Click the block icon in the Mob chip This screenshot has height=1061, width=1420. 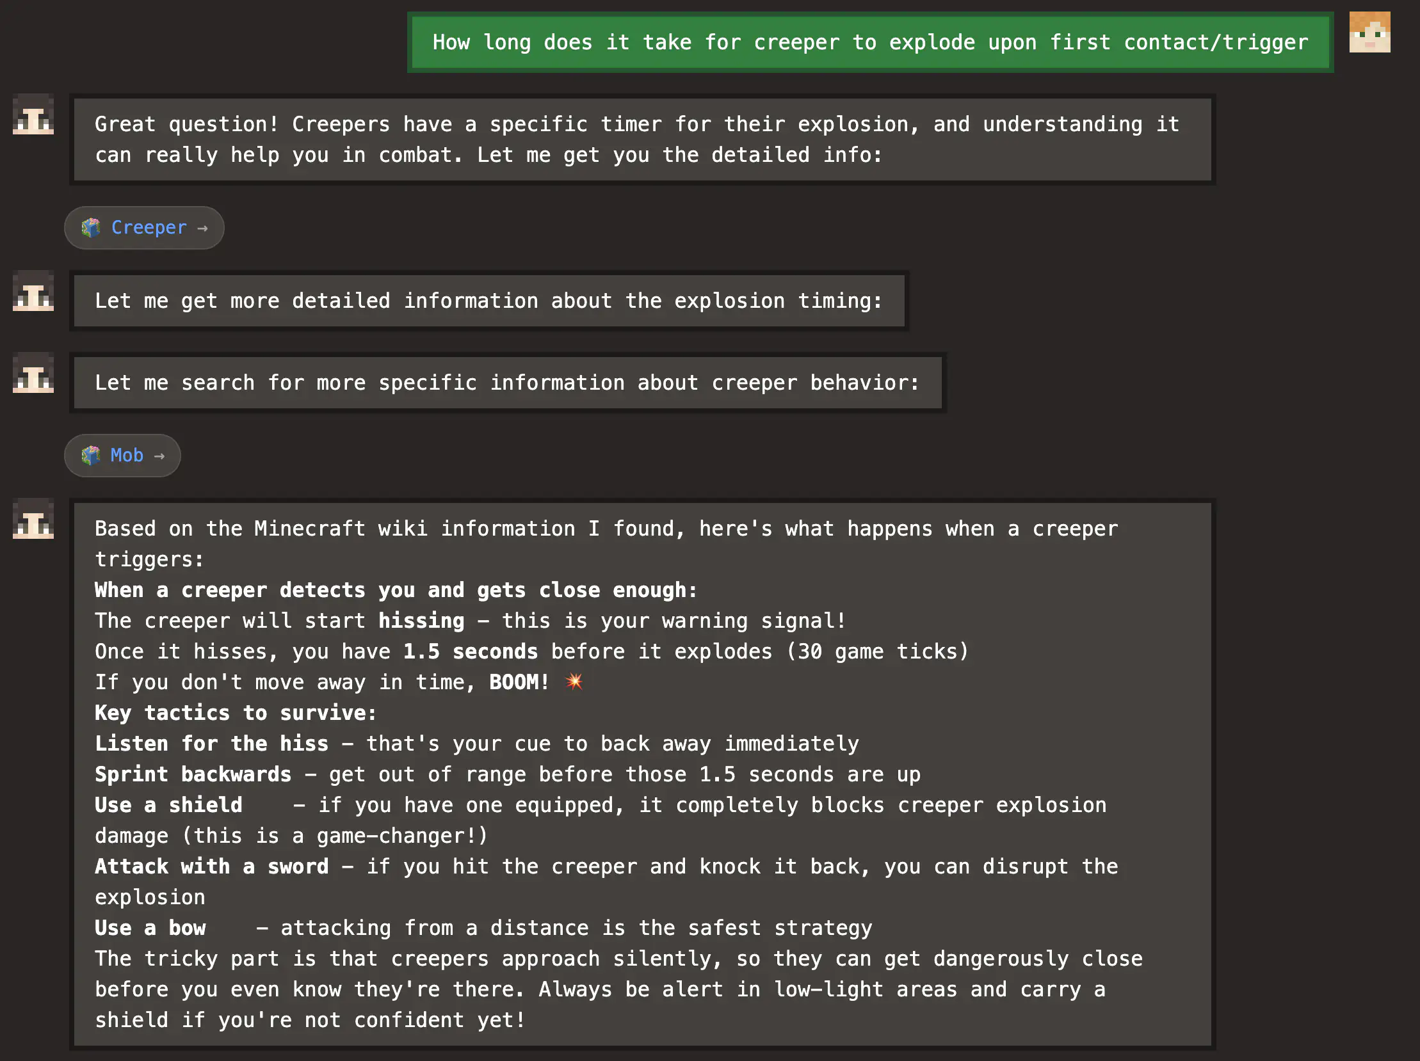pyautogui.click(x=91, y=456)
